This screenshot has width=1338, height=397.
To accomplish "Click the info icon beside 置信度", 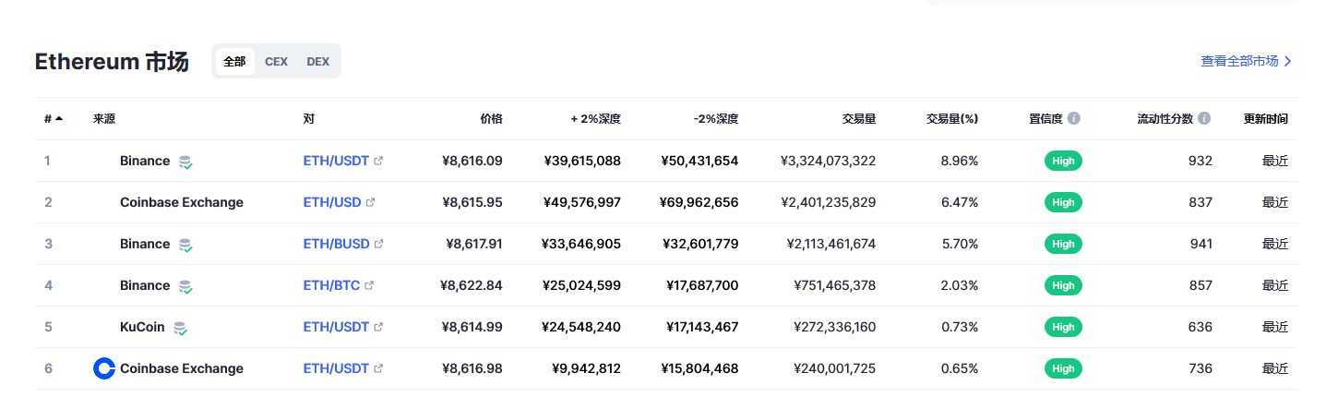I will 1074,119.
